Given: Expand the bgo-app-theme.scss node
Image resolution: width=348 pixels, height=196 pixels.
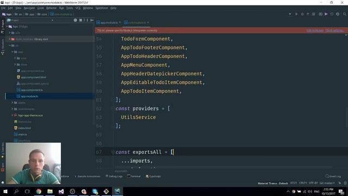Looking at the screenshot, I should tap(12, 115).
